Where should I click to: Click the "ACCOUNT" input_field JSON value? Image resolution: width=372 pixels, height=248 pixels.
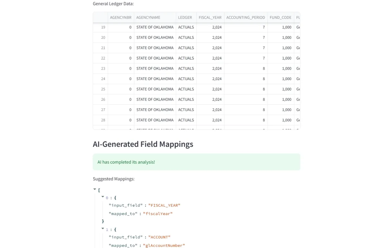click(x=159, y=237)
